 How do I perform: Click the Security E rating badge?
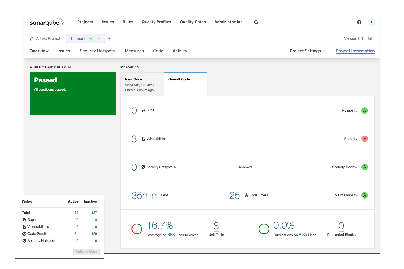pos(365,139)
